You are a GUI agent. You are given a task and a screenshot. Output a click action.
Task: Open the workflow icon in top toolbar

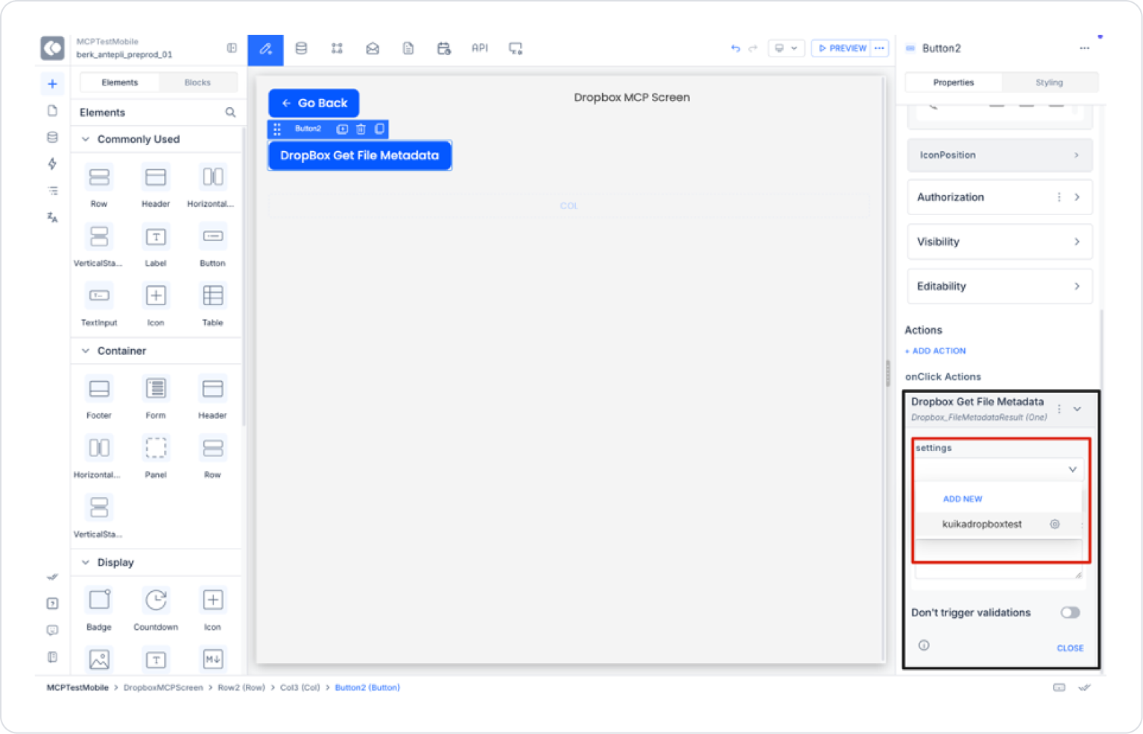coord(337,48)
